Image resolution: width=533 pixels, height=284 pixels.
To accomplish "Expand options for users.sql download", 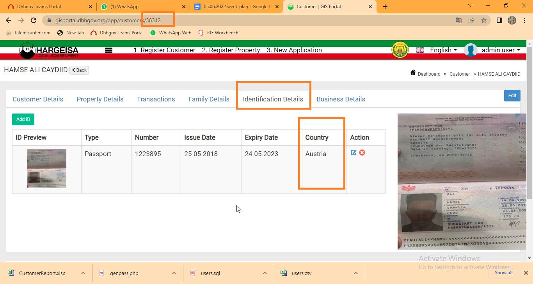I will [265, 273].
